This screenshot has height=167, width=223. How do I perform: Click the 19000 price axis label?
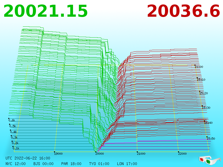click(58, 154)
